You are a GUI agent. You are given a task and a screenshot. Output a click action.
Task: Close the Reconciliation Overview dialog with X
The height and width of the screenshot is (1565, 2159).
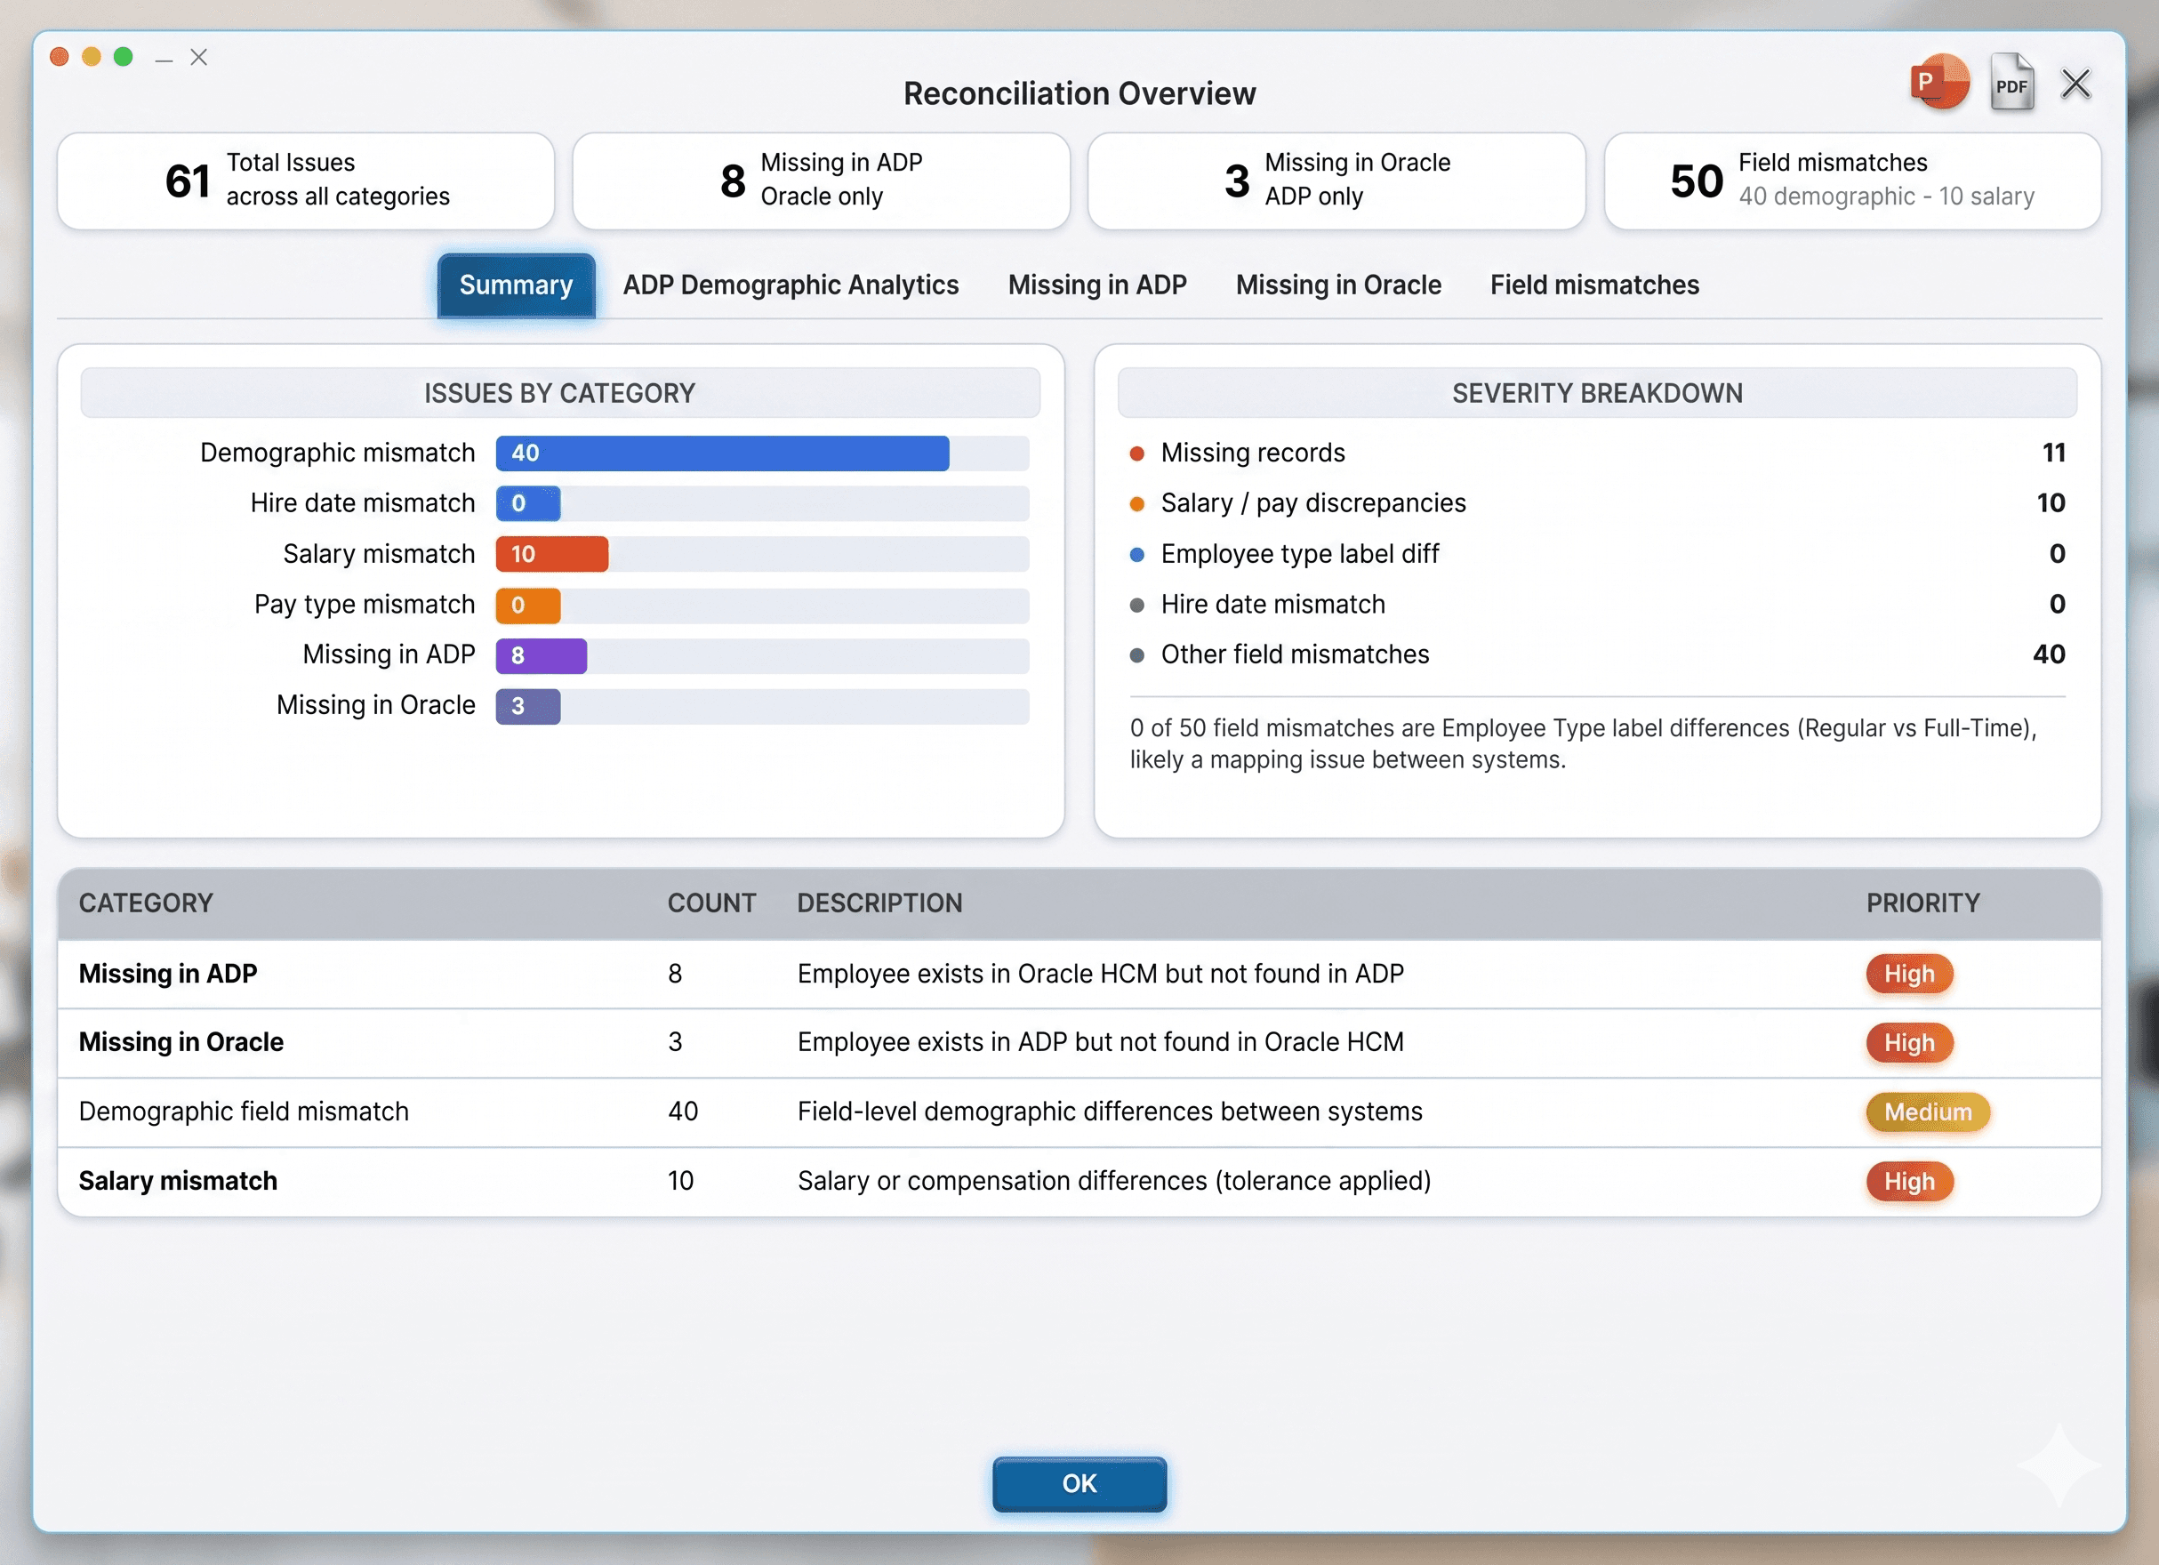coord(2075,84)
